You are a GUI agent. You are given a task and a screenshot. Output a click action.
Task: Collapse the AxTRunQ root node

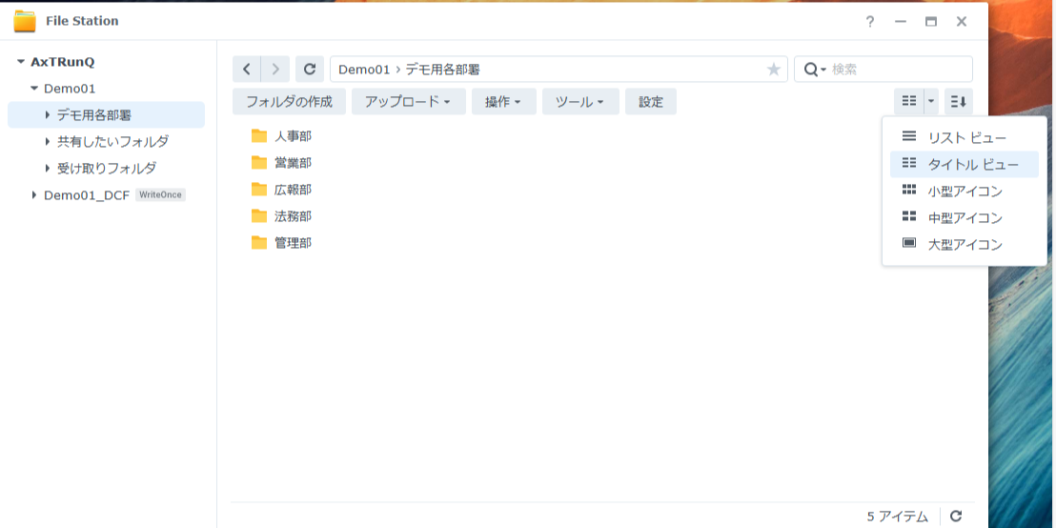21,62
